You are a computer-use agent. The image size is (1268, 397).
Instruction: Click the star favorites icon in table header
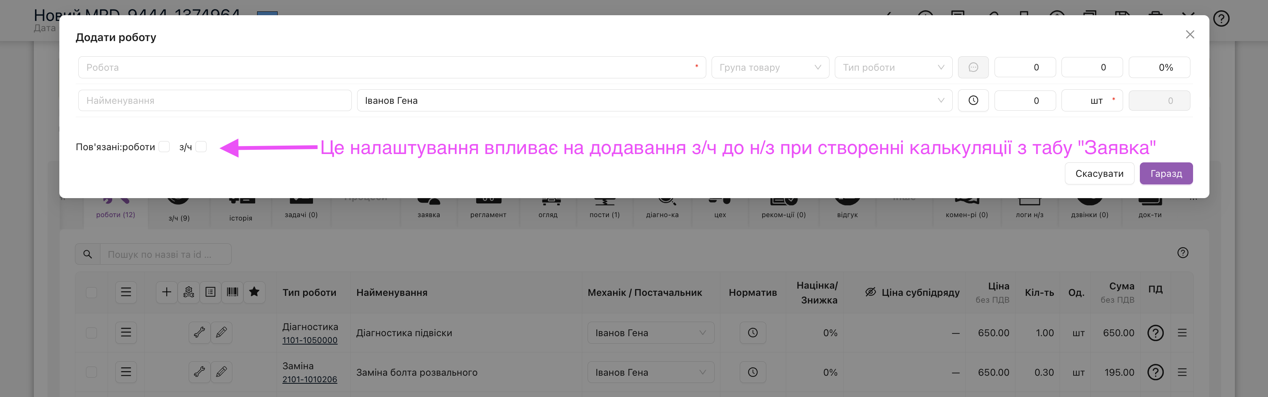pos(254,292)
